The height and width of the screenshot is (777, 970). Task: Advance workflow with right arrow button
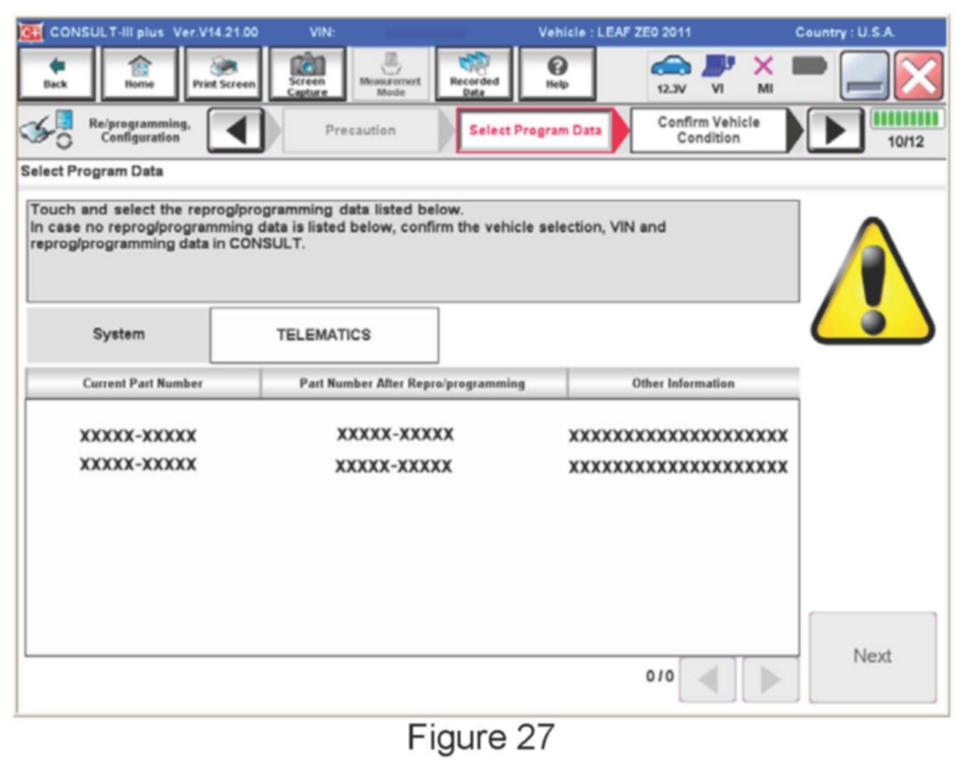click(x=835, y=130)
